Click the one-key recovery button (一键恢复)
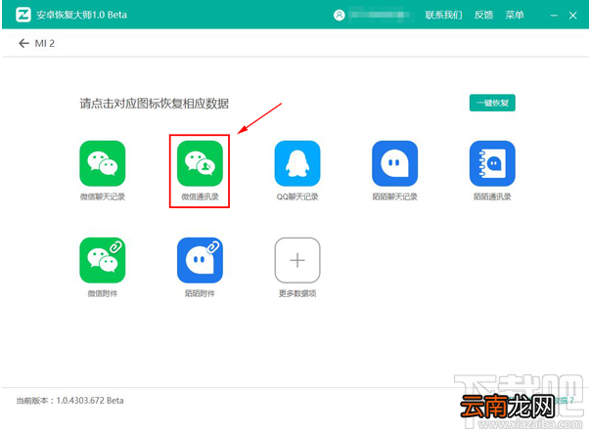 click(x=492, y=103)
